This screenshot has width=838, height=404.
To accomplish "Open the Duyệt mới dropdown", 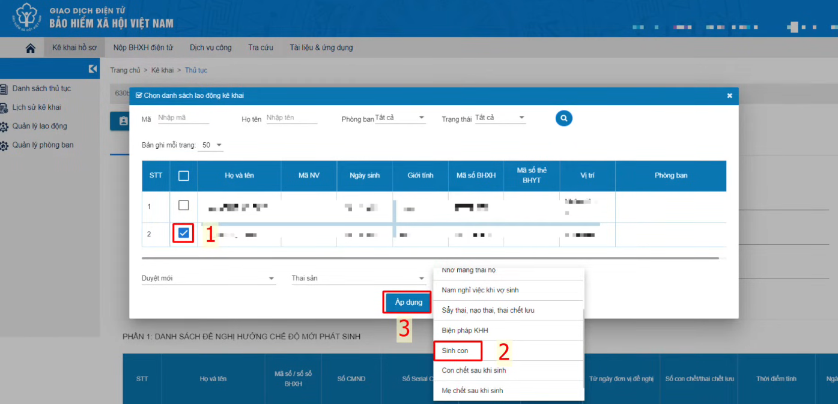I will tap(208, 279).
